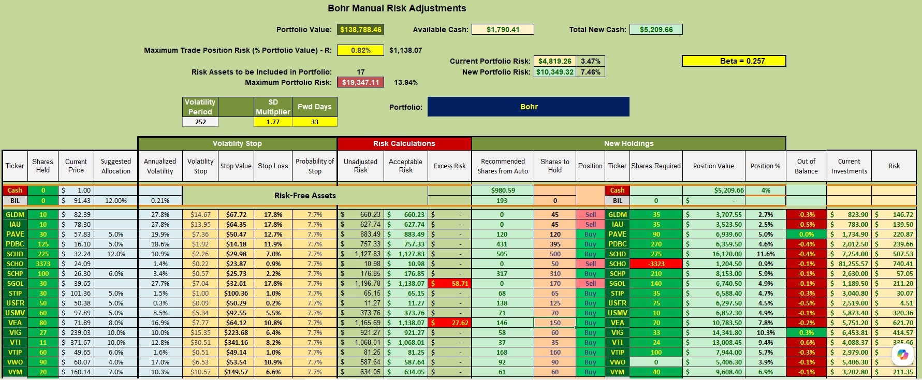Select the Volatility Period value 252
Viewport: 922px width, 380px height.
tap(200, 122)
